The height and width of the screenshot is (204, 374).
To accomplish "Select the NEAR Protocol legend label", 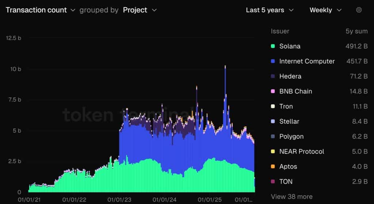I will click(302, 151).
